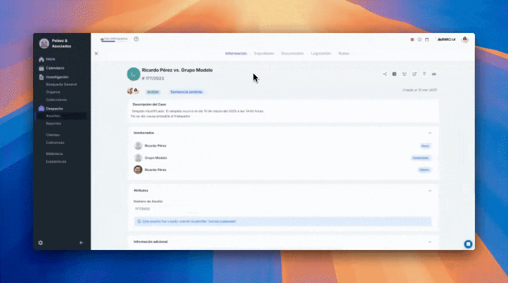Click the Inicio label in sidebar
Viewport: 508px width, 283px height.
[x=50, y=59]
